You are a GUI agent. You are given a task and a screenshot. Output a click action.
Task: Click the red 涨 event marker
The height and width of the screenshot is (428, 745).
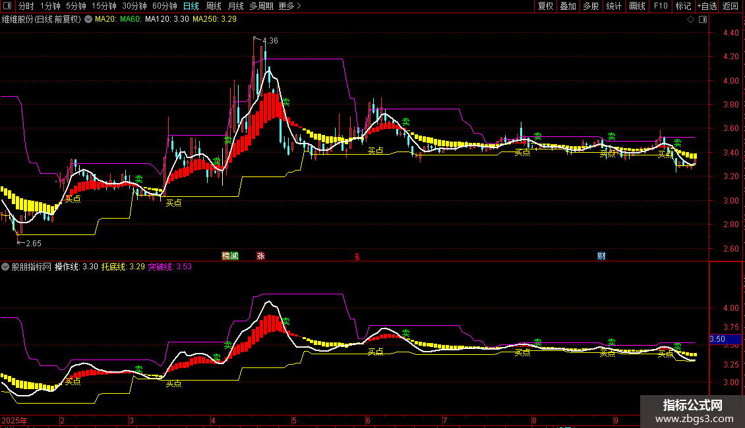[260, 255]
